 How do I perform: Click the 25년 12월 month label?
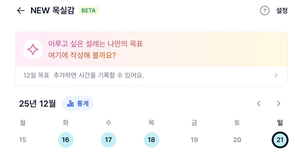[37, 104]
